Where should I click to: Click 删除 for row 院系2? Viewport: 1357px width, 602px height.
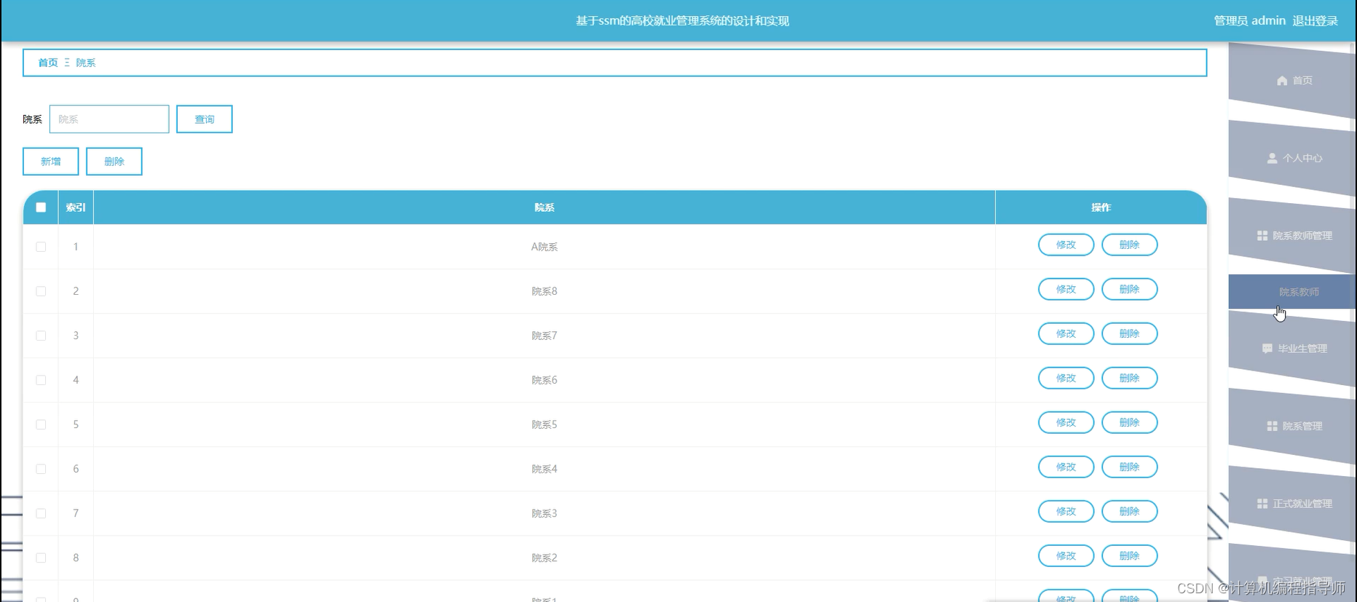click(x=1129, y=555)
